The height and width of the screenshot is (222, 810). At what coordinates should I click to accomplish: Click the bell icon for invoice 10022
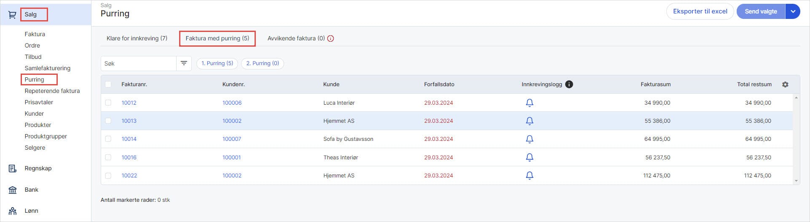[530, 175]
